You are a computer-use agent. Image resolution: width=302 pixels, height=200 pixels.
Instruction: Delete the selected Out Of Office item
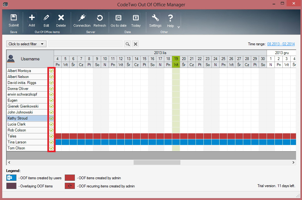point(61,20)
